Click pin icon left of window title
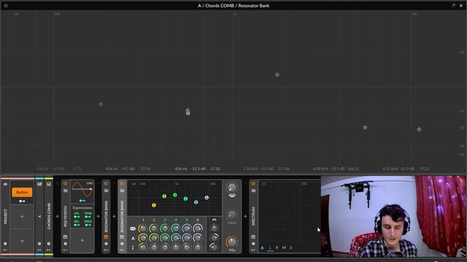The height and width of the screenshot is (262, 467). (6, 5)
